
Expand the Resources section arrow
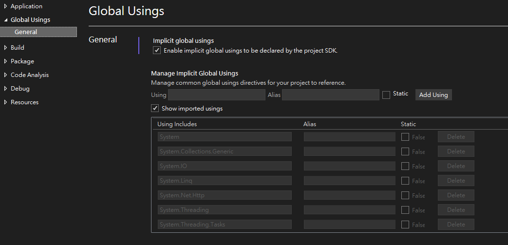pyautogui.click(x=5, y=102)
